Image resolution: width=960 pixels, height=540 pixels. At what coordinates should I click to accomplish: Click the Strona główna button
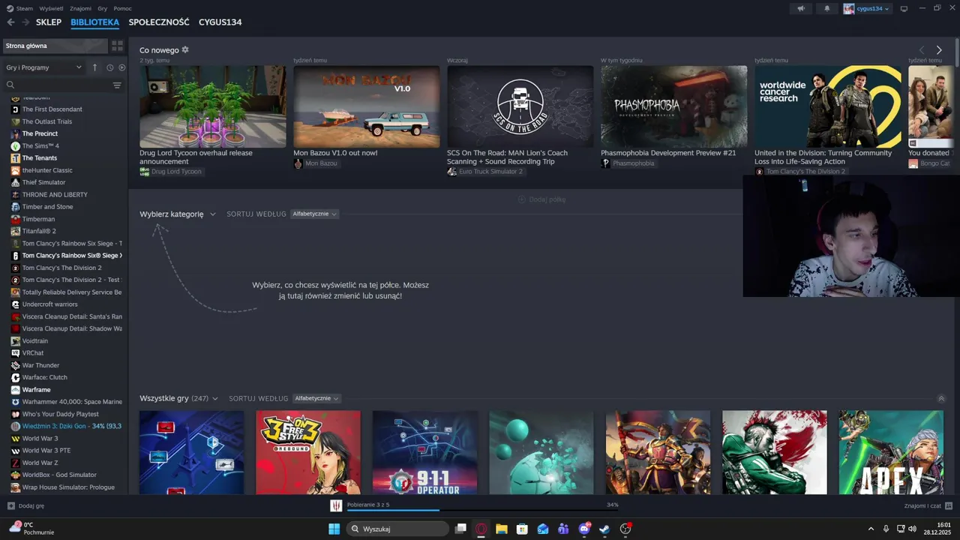pos(55,46)
